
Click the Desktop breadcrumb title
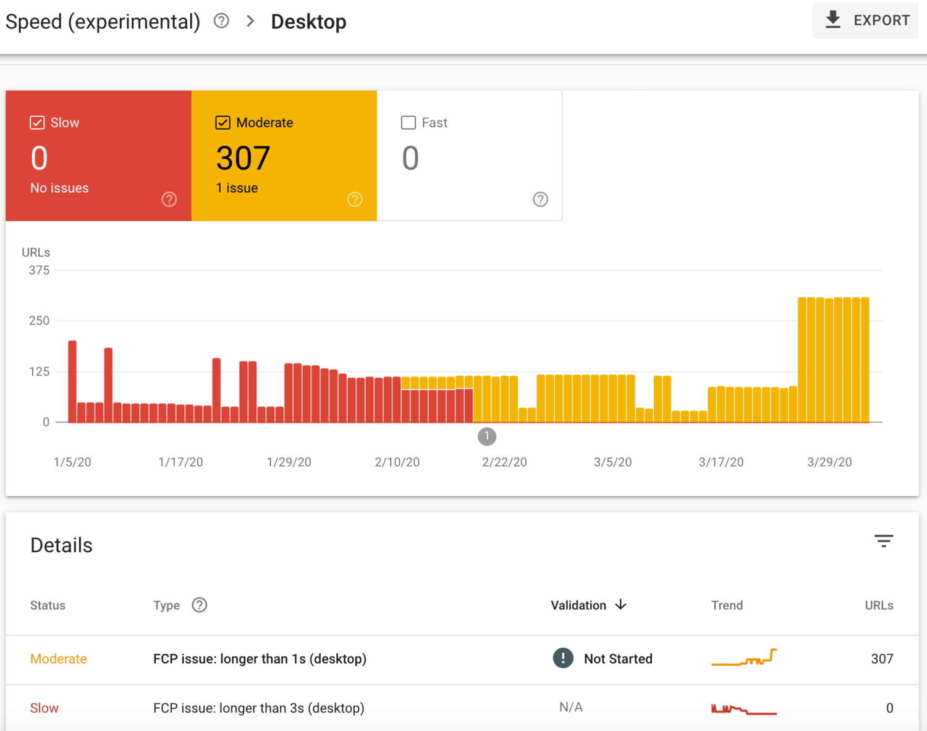(308, 22)
